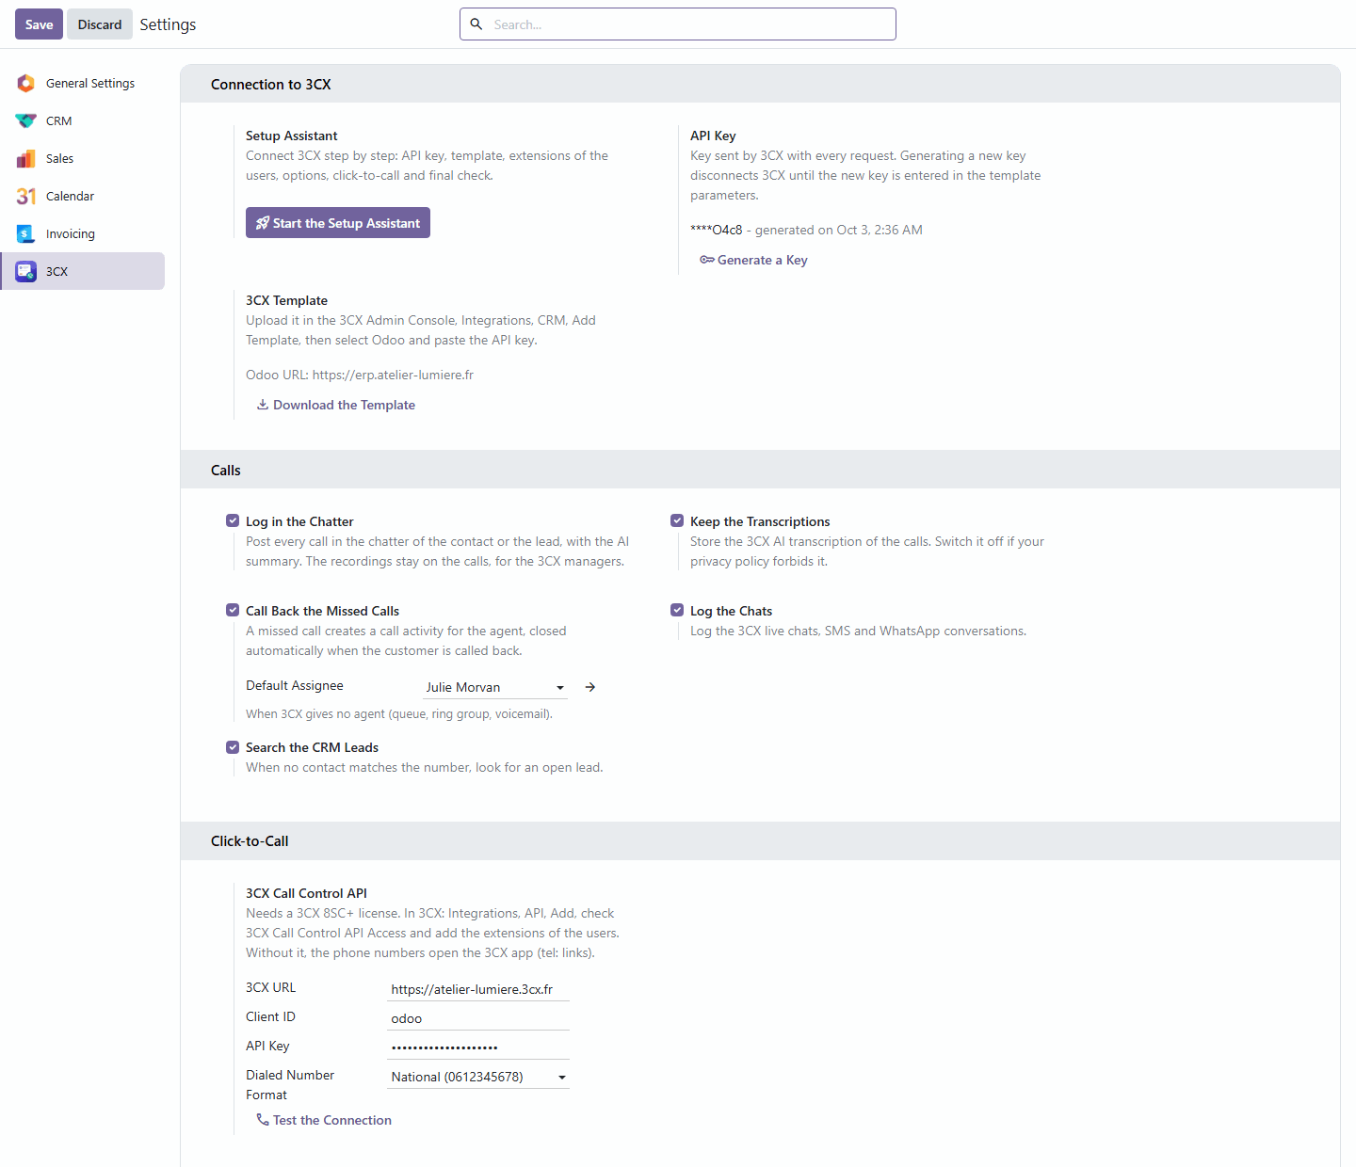The image size is (1356, 1167).
Task: Click Test the Connection
Action: pyautogui.click(x=324, y=1120)
